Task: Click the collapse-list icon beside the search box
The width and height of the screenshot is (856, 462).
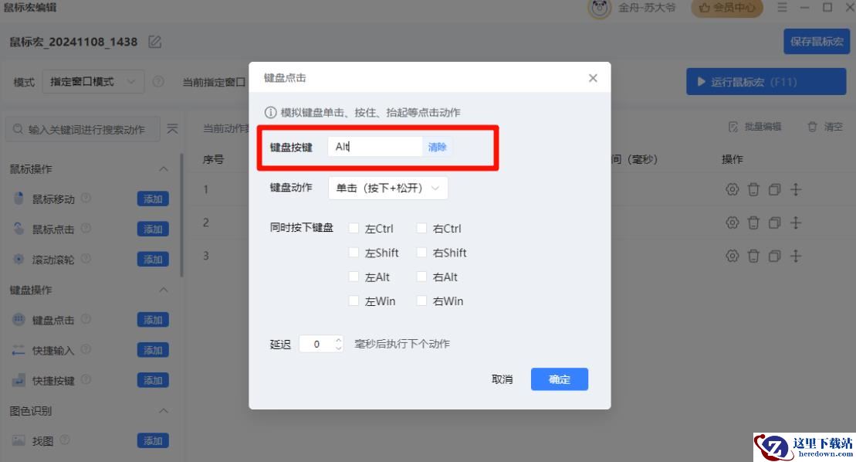Action: (x=172, y=129)
